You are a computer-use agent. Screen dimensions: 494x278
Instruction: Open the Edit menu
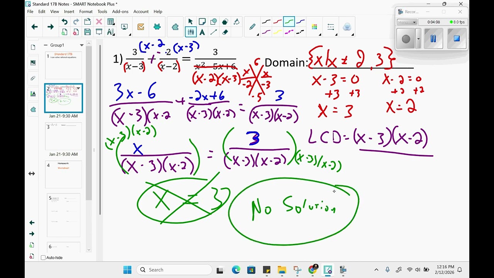[x=42, y=12]
